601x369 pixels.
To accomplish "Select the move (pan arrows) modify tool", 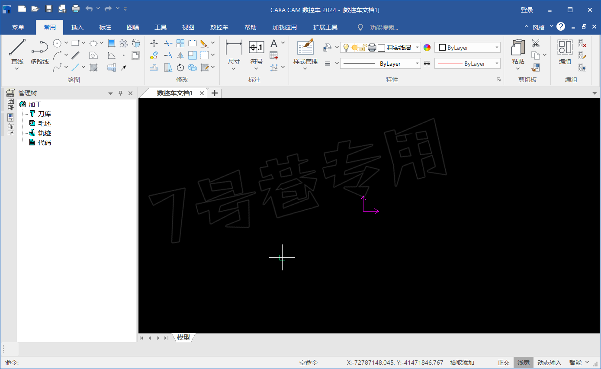I will pos(154,43).
